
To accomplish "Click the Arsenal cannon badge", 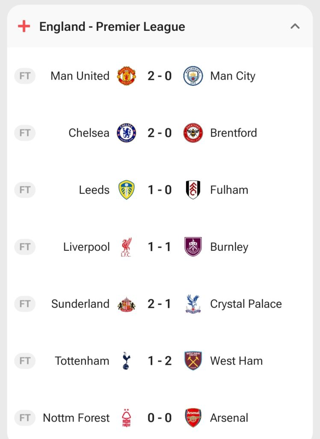I will tap(193, 418).
